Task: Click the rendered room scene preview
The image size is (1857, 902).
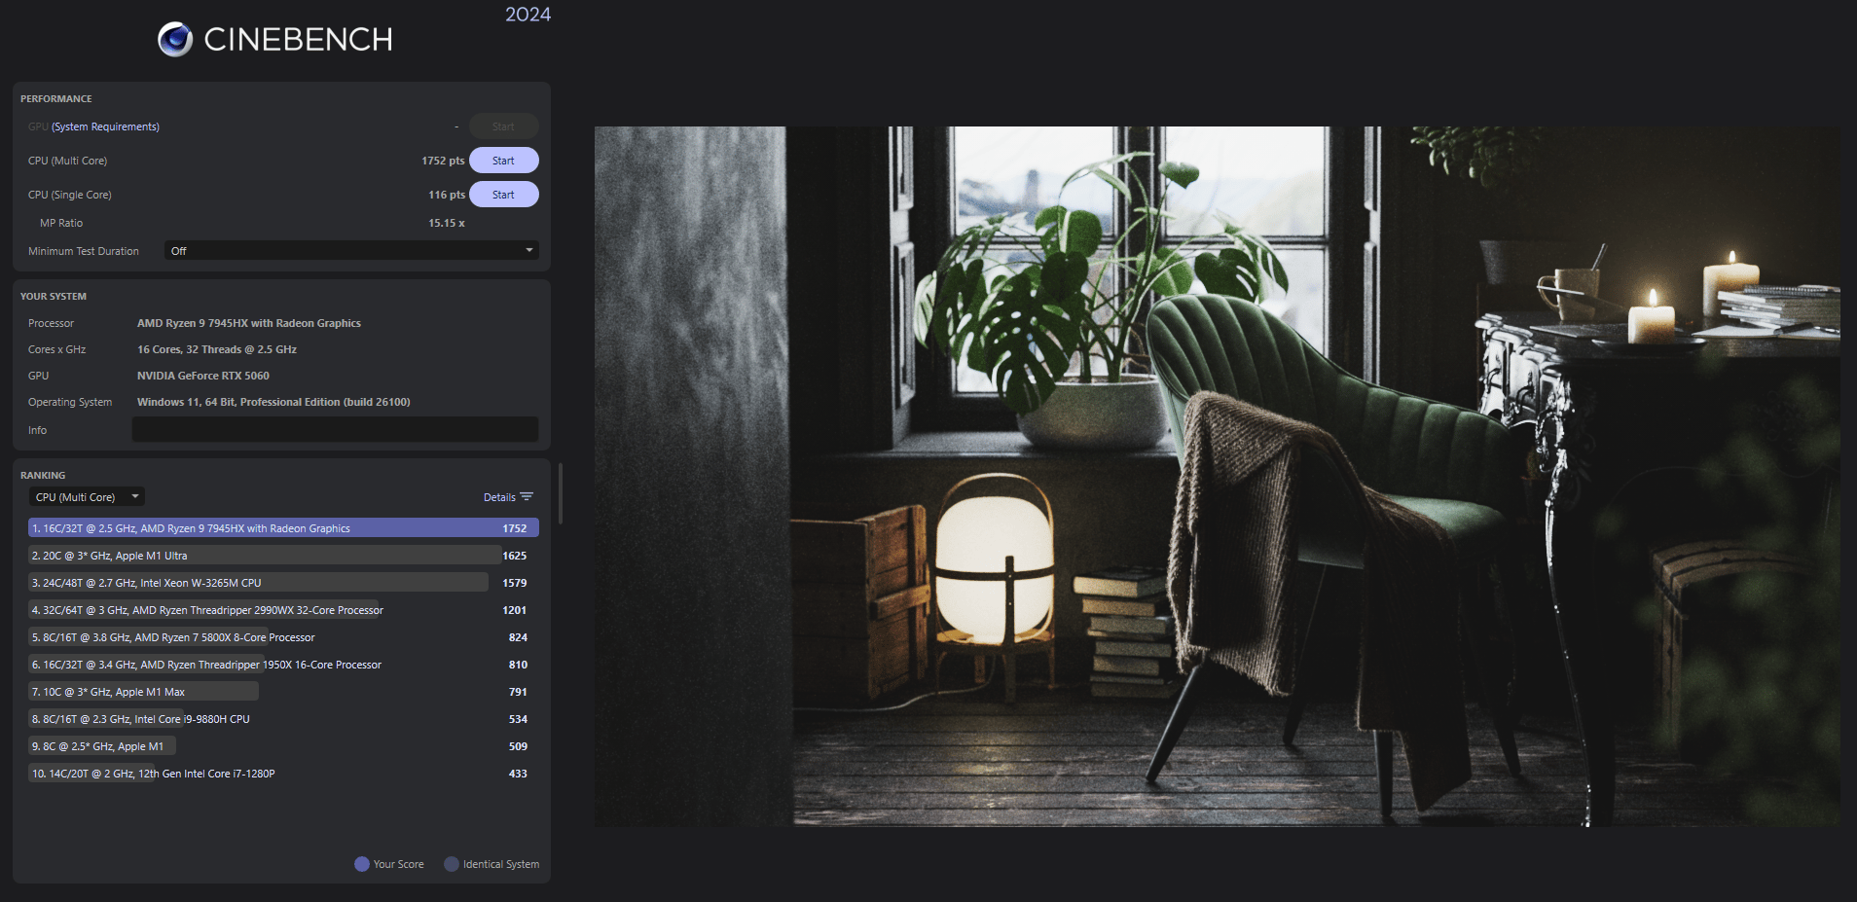Action: [1217, 476]
